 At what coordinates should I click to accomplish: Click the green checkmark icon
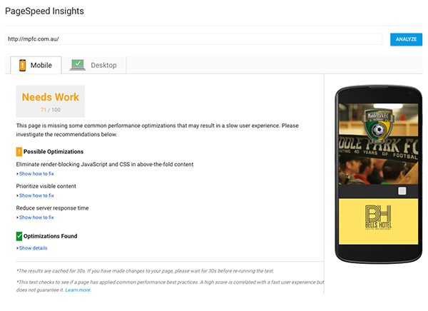19,236
